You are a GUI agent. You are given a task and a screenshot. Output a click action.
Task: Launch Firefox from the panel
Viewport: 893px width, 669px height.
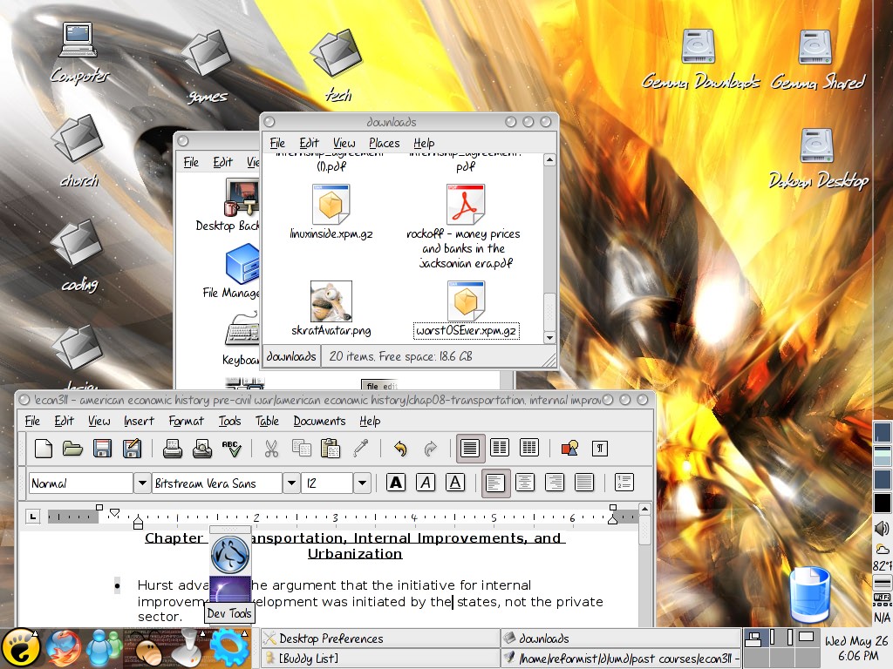[63, 648]
